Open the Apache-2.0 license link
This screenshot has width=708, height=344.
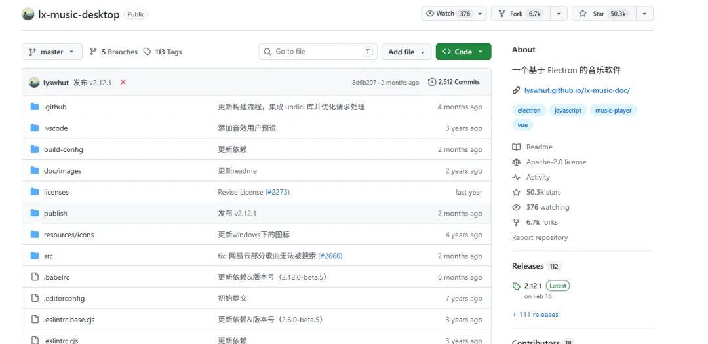(557, 162)
